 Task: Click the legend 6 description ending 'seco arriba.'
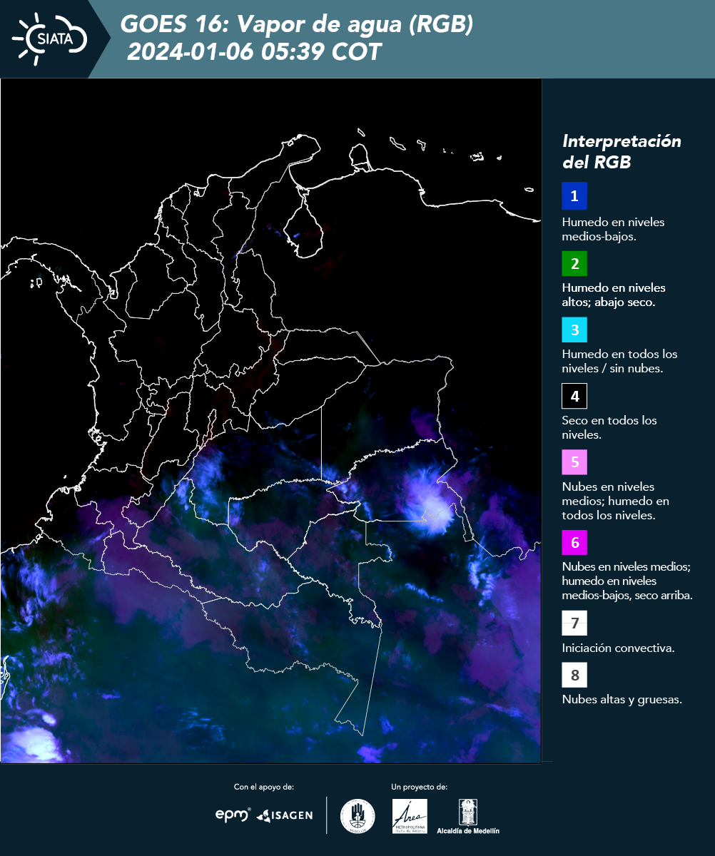(627, 581)
